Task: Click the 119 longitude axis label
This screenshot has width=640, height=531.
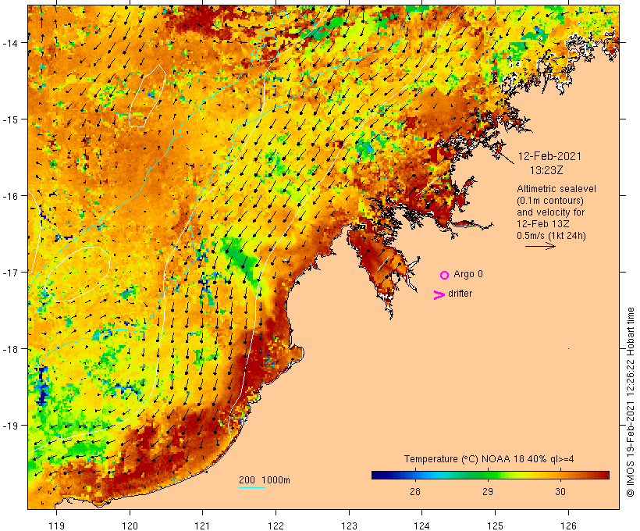Action: (x=56, y=526)
